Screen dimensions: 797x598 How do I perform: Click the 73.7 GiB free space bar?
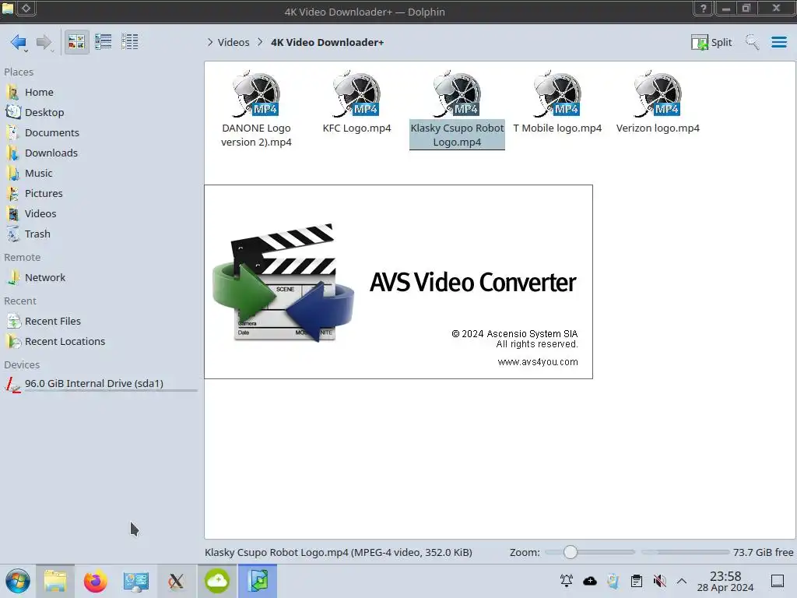pos(685,552)
